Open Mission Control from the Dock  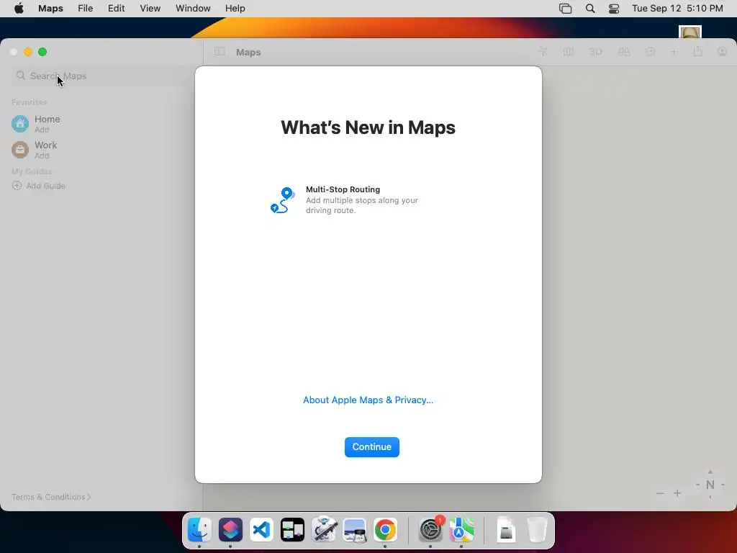point(292,530)
